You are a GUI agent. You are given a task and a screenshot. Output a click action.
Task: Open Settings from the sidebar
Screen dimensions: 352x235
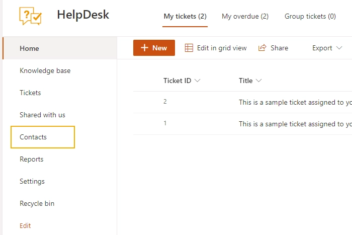coord(32,181)
